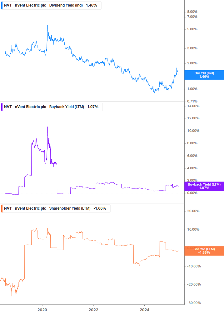Click the 1.46% value in the dividend legend

(92, 5)
